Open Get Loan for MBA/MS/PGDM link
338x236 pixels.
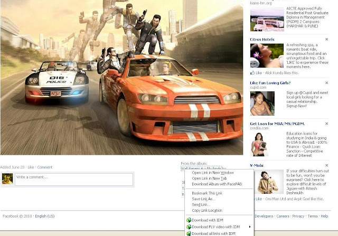[277, 124]
